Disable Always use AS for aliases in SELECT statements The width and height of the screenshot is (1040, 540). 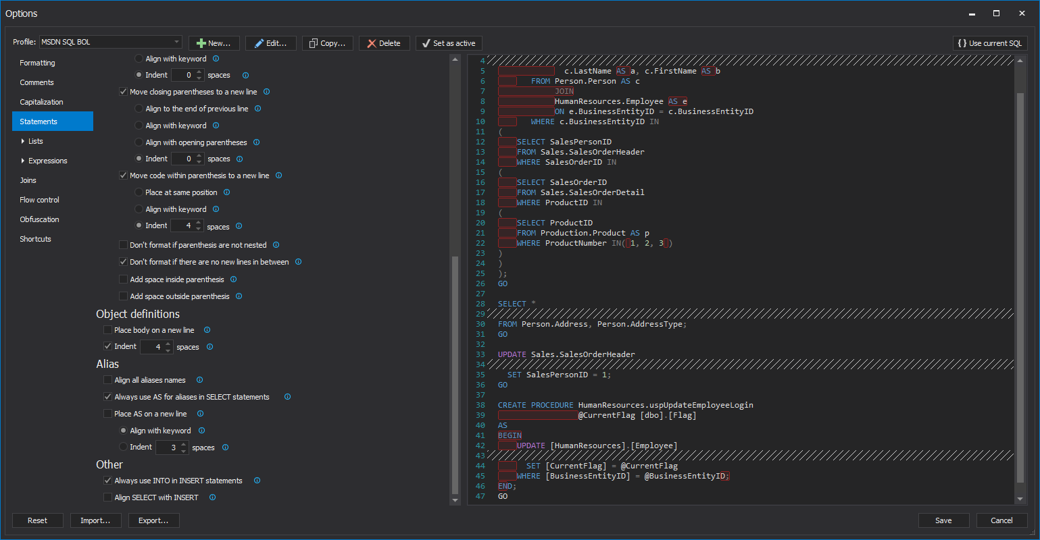click(x=107, y=396)
